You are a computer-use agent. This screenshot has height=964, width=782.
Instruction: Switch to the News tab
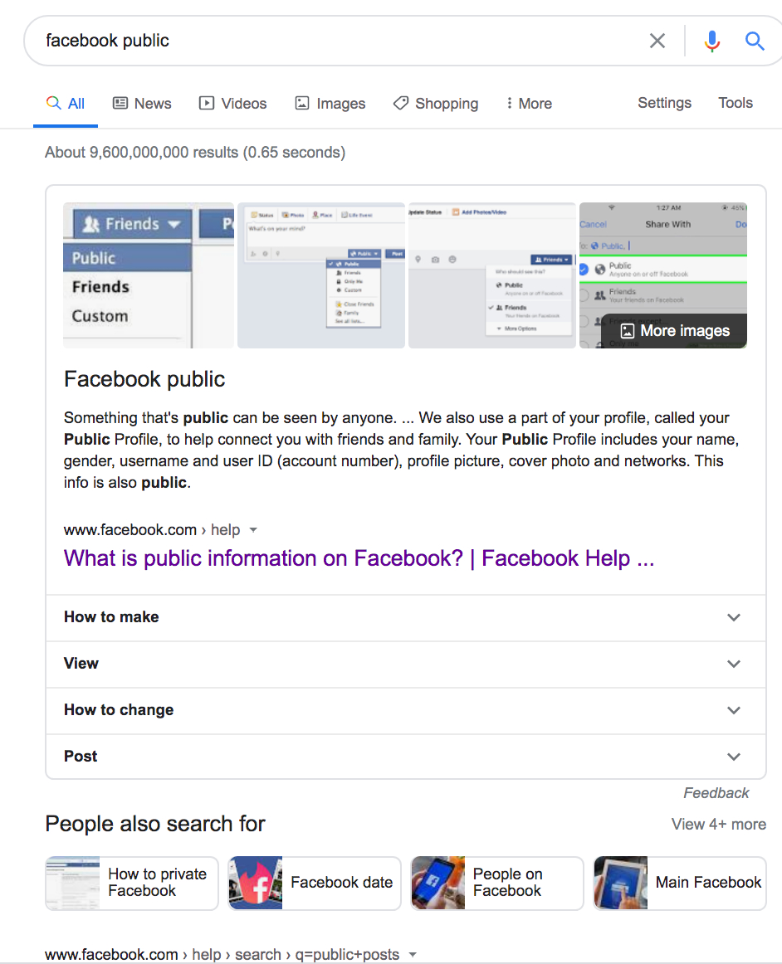142,103
